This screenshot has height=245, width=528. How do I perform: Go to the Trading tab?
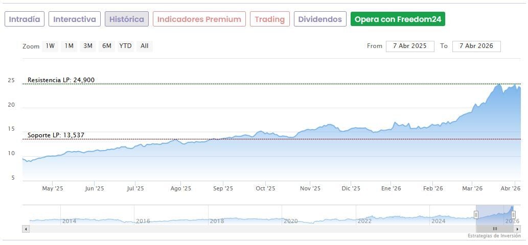[269, 19]
